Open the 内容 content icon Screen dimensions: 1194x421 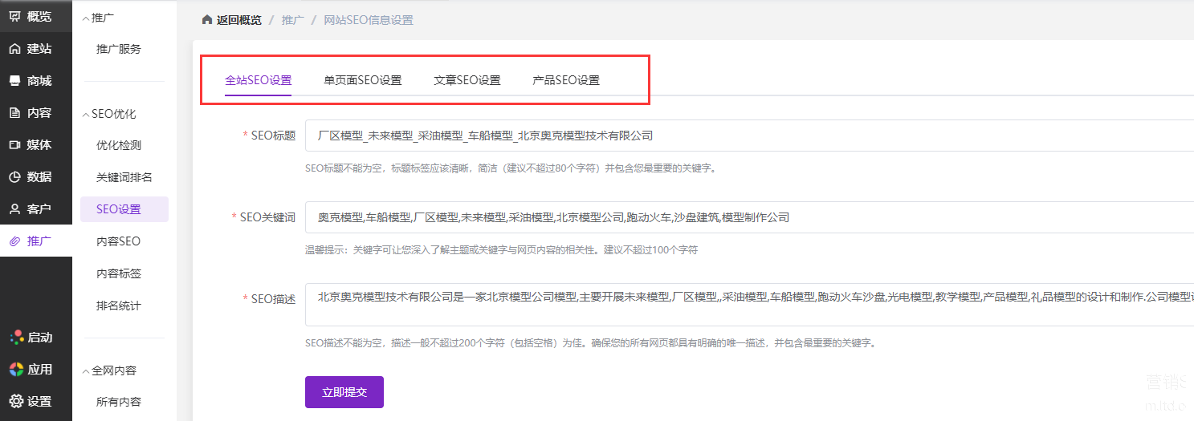coord(15,113)
